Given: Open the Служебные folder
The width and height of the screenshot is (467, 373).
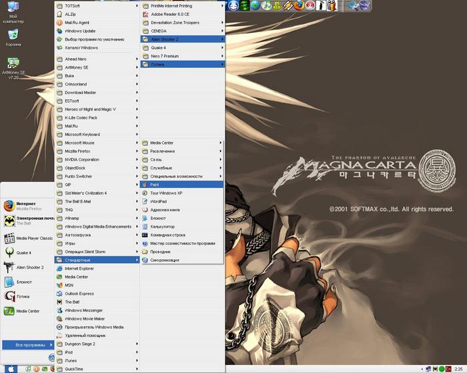Looking at the screenshot, I should coord(182,168).
